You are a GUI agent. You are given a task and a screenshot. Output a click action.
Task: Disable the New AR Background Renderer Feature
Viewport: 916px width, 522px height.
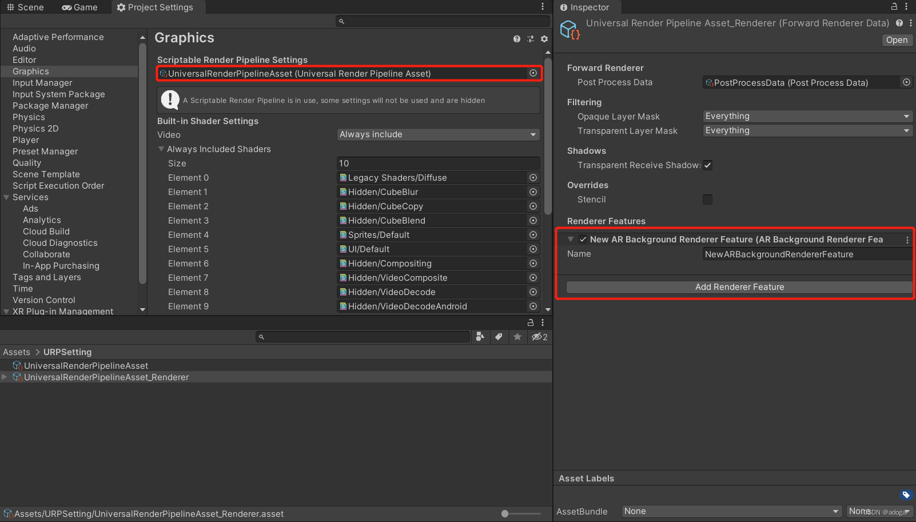tap(583, 240)
